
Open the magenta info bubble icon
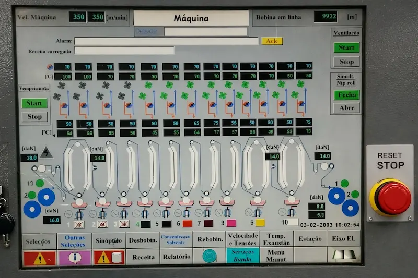(x=75, y=258)
